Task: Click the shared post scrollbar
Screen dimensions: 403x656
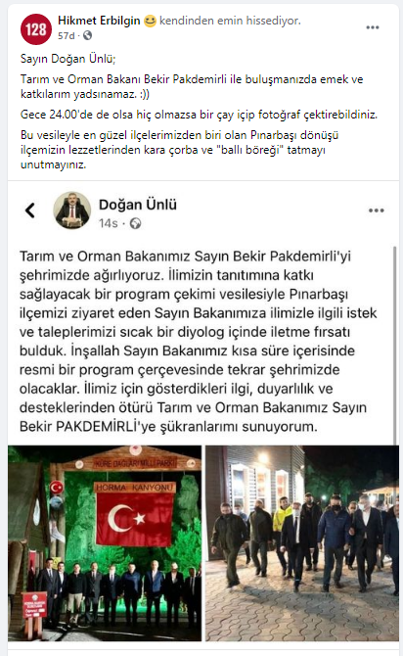Action: point(394,346)
